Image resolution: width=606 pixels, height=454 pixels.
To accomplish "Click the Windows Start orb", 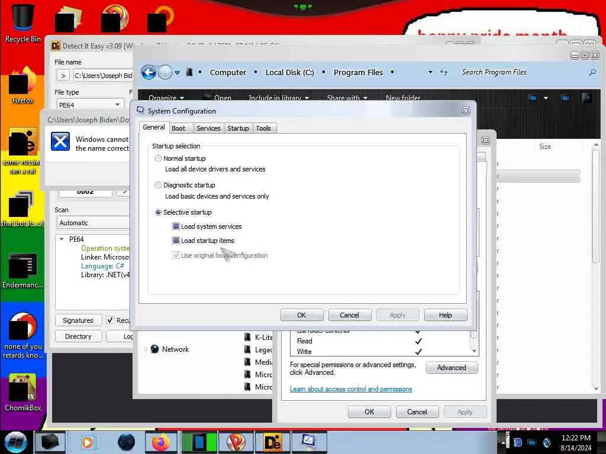I will (x=16, y=442).
